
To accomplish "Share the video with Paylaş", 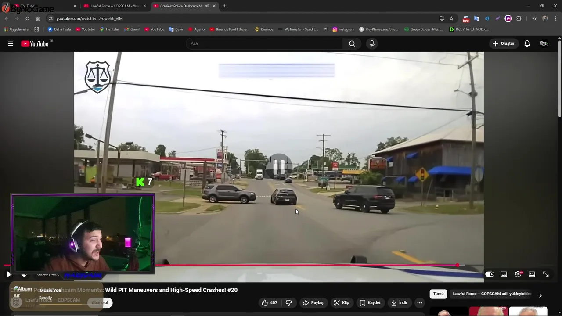I will pyautogui.click(x=313, y=302).
